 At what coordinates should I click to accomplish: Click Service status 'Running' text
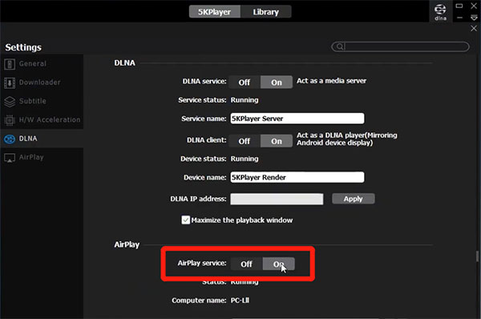pyautogui.click(x=245, y=100)
